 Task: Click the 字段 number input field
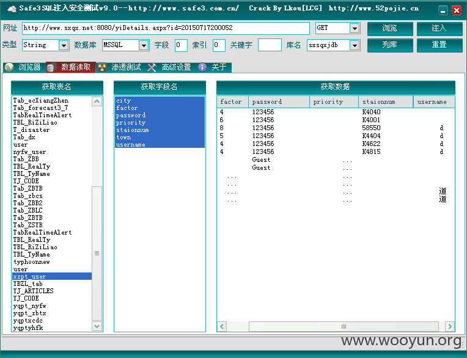pyautogui.click(x=181, y=45)
